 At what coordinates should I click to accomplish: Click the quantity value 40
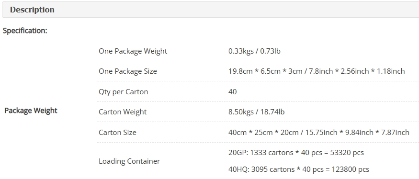(232, 92)
